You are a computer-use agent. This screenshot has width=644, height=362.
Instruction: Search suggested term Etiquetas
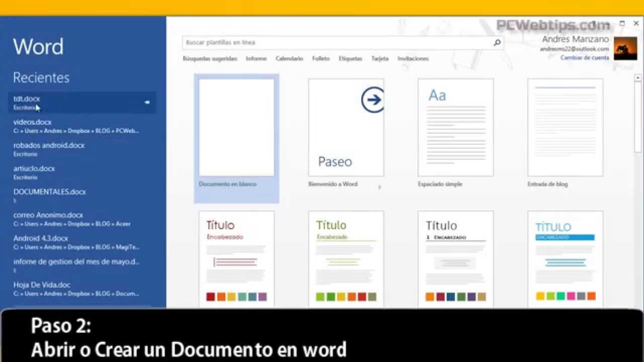pos(351,59)
